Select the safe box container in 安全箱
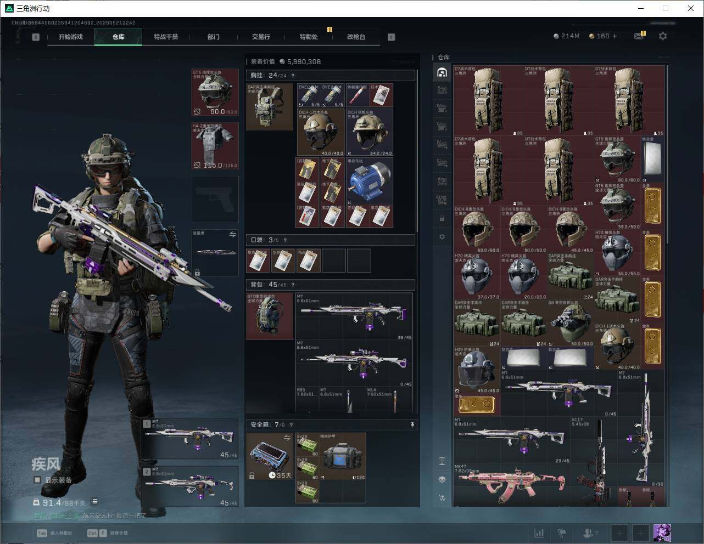Image resolution: width=704 pixels, height=544 pixels. point(270,456)
